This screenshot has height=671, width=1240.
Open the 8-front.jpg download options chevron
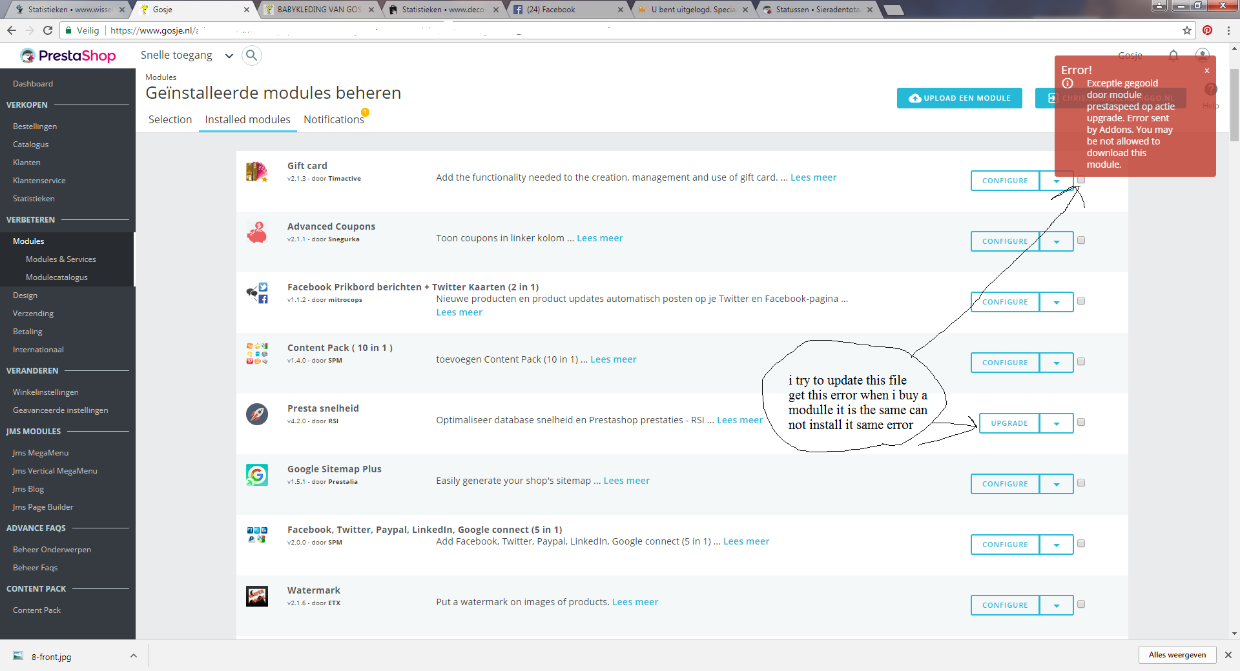pyautogui.click(x=134, y=656)
